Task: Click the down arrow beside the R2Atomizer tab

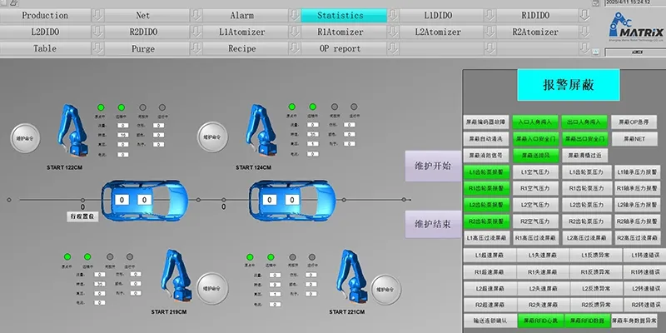Action: coord(584,32)
